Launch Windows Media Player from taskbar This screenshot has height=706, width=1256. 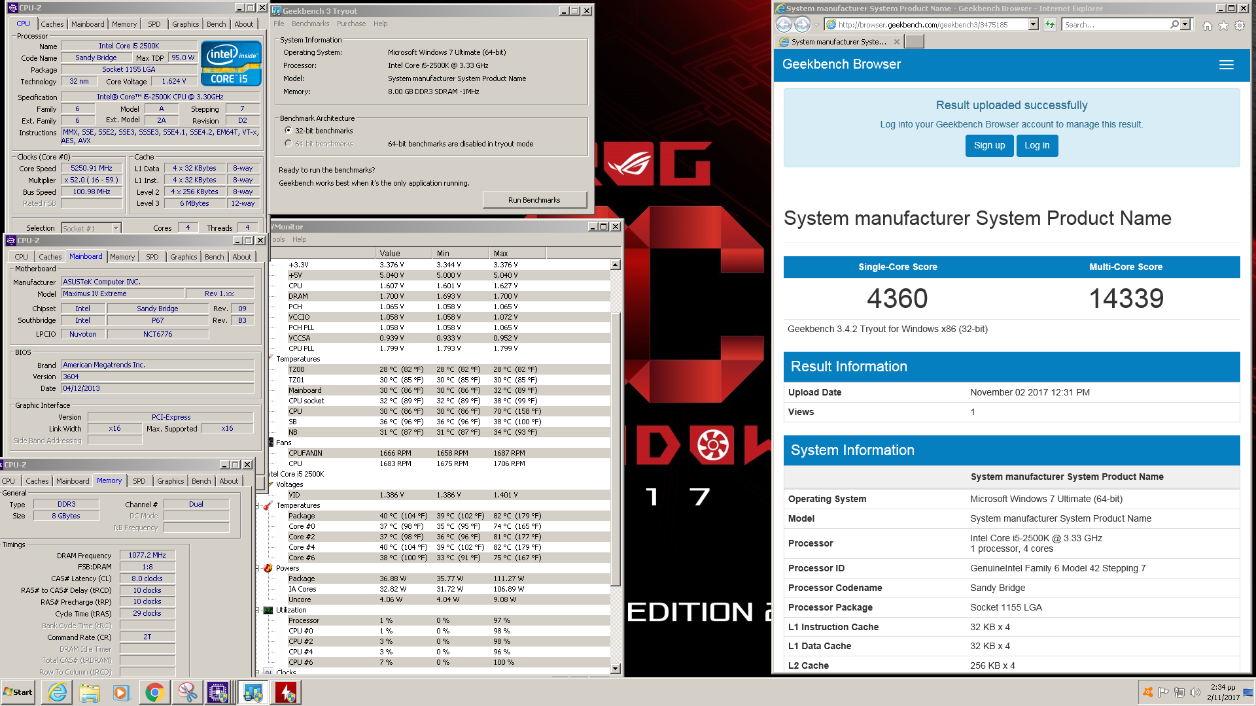(x=122, y=692)
